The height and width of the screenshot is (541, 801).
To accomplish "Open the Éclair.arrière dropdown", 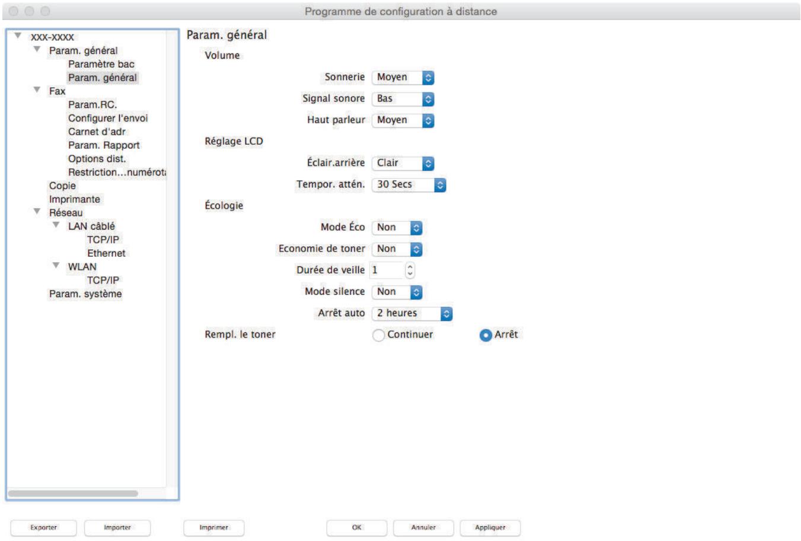I will (x=403, y=163).
